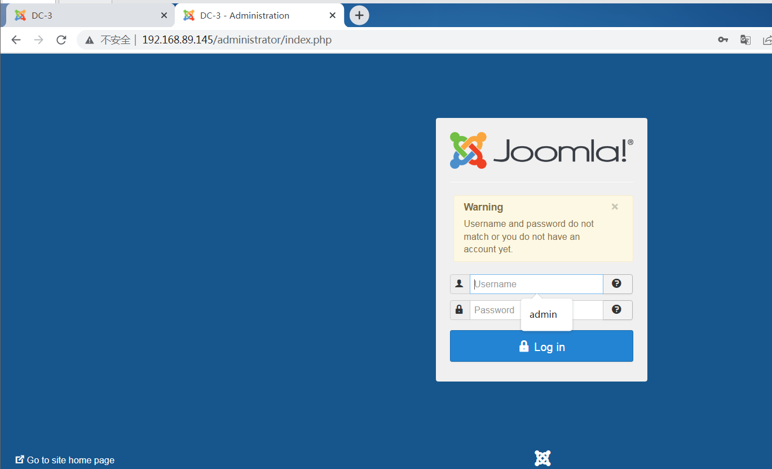The width and height of the screenshot is (772, 469).
Task: Click the URL address bar
Action: 395,40
